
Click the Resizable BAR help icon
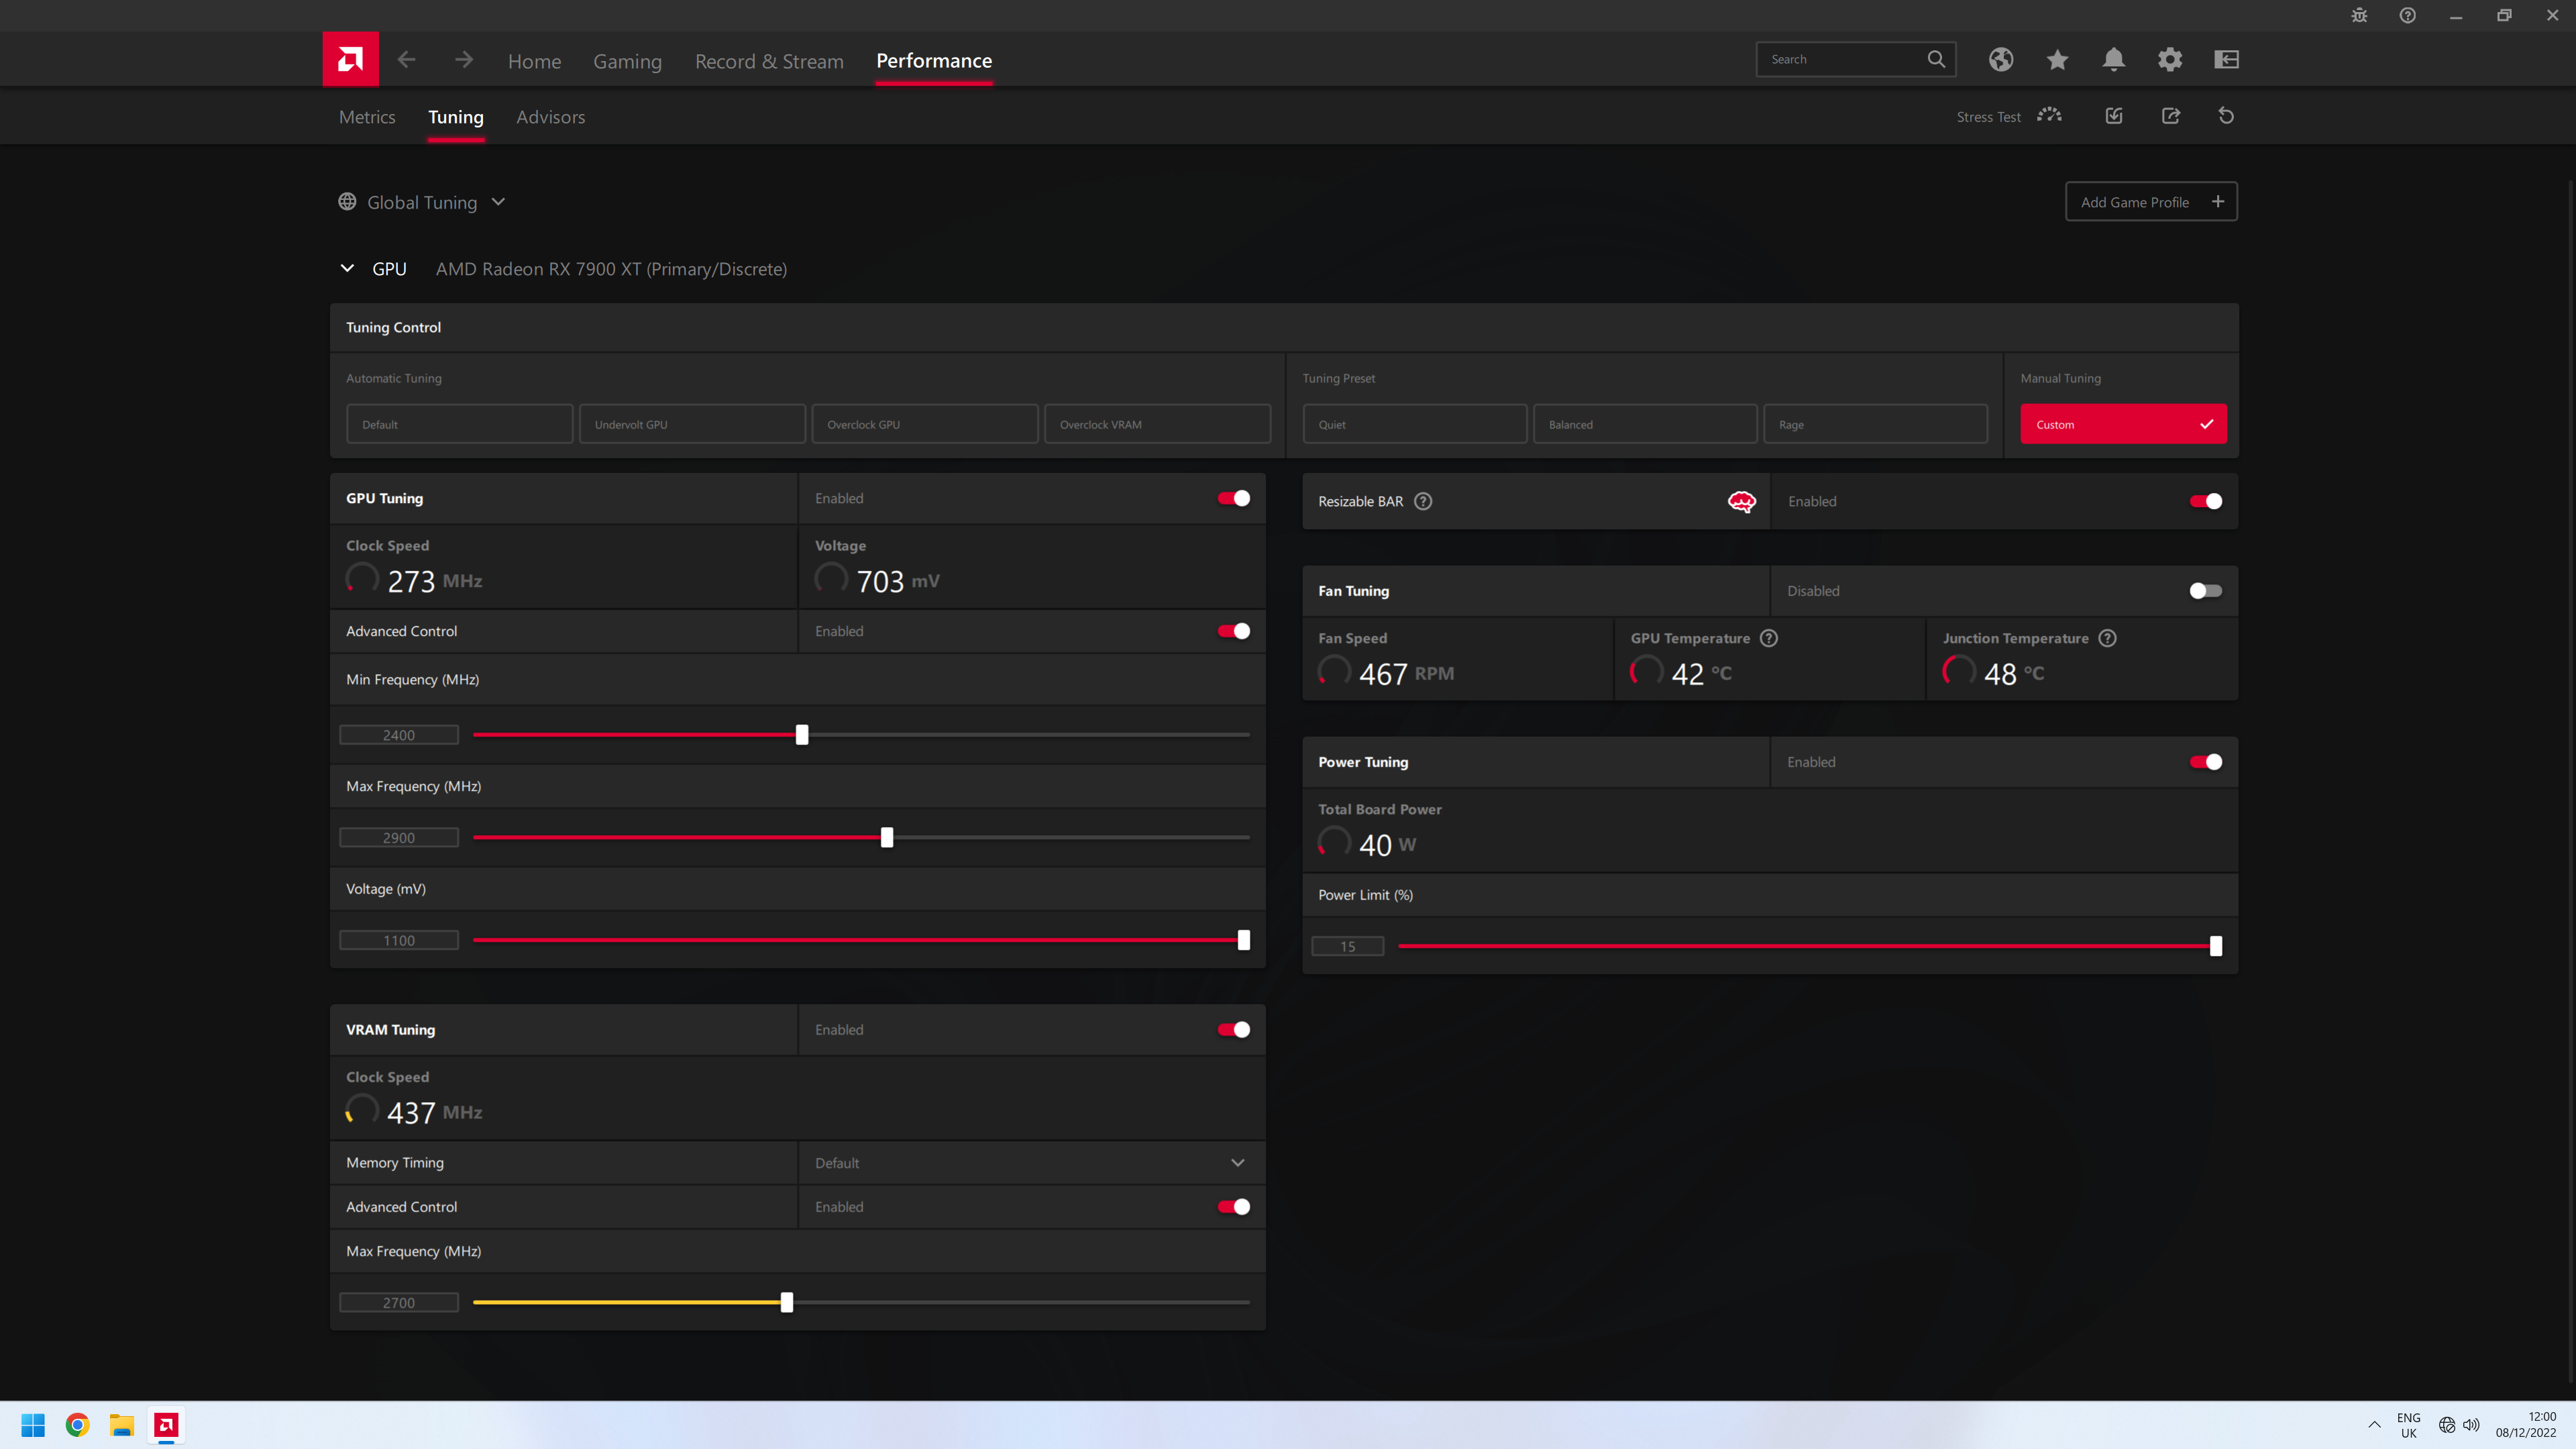tap(1423, 501)
